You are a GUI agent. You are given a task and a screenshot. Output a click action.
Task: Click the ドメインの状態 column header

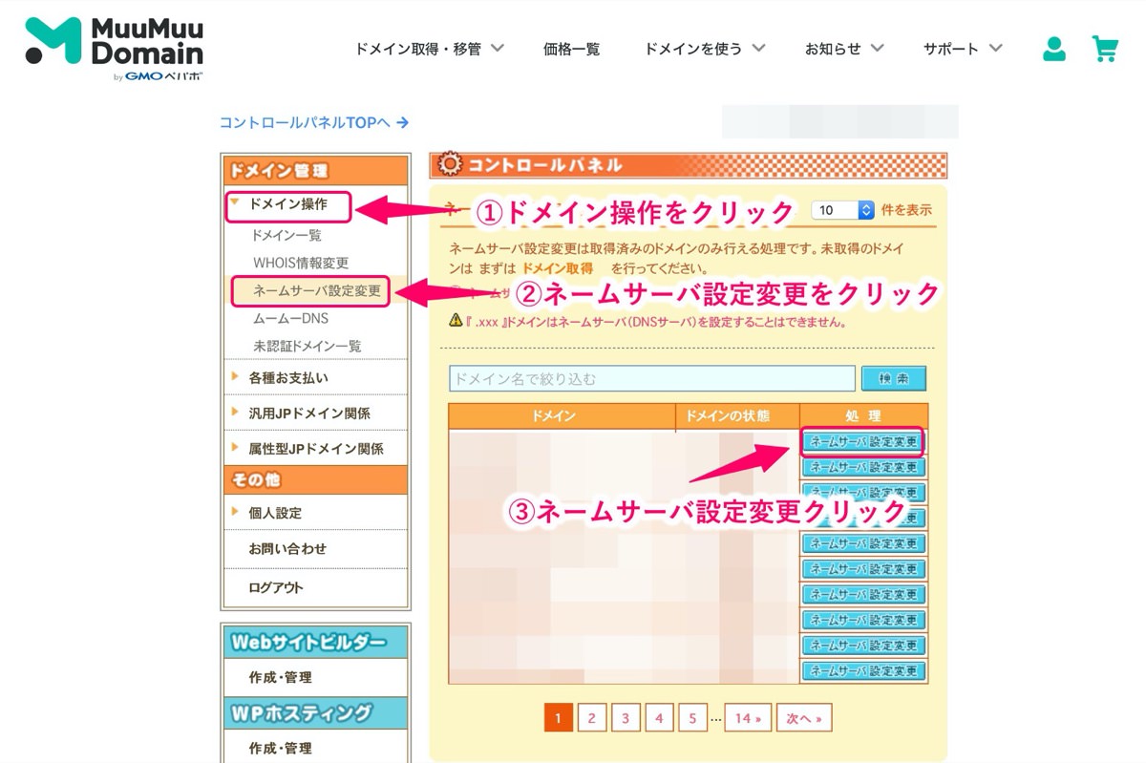click(x=737, y=416)
